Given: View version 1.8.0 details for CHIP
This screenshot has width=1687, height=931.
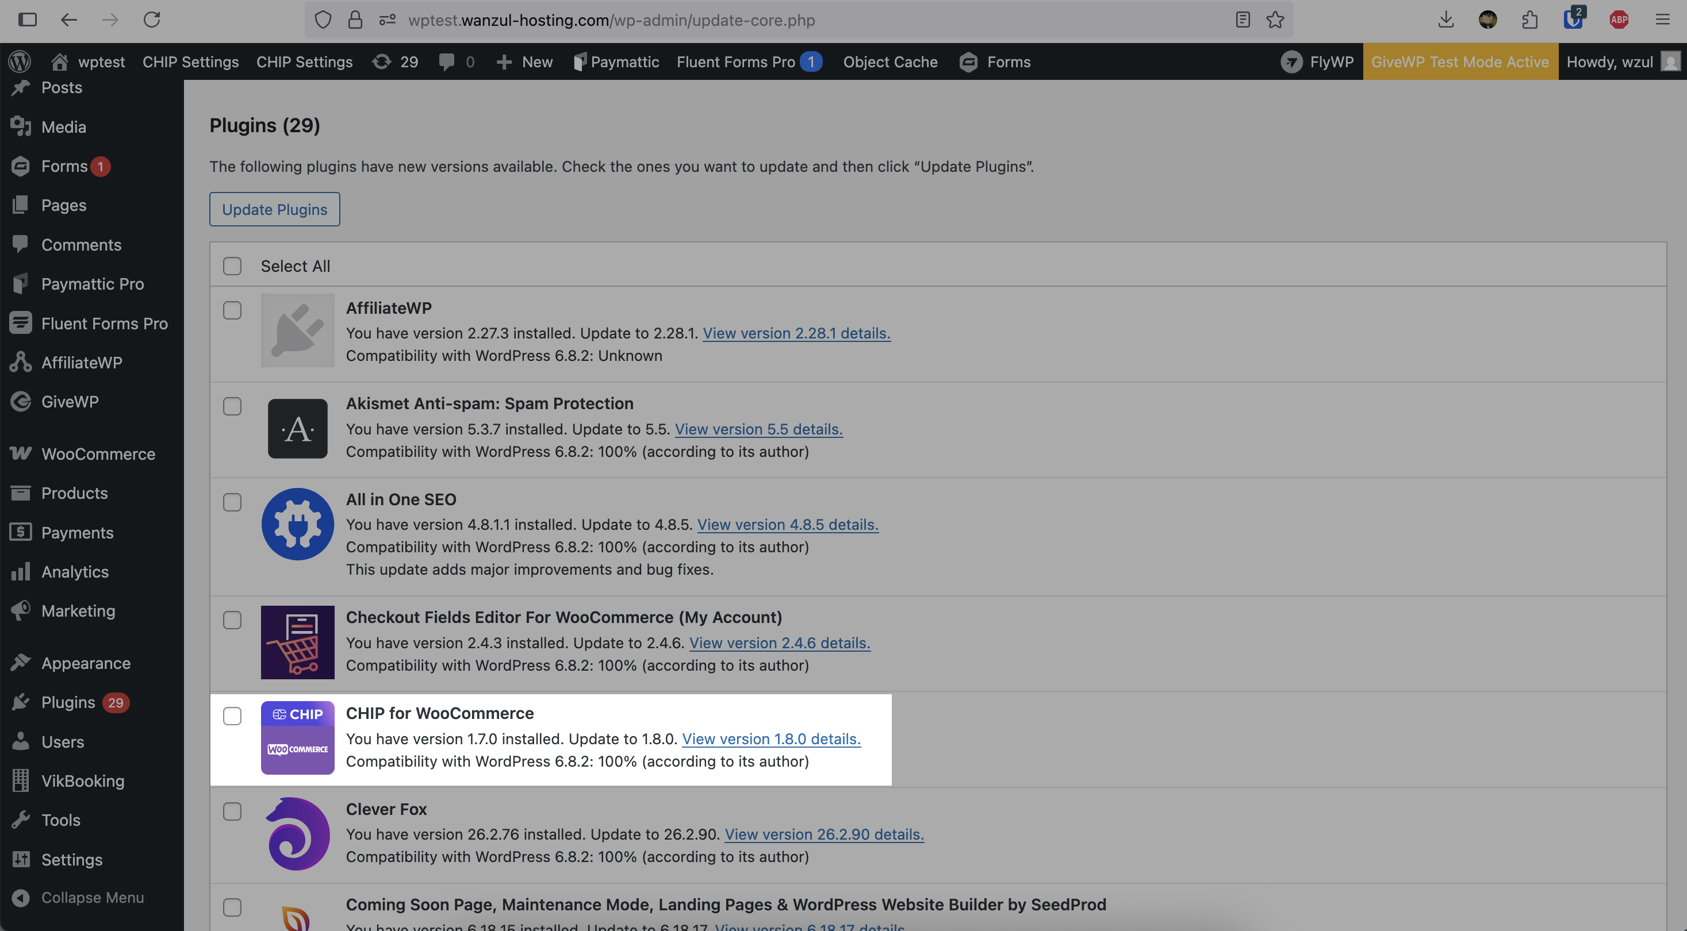Looking at the screenshot, I should click(x=771, y=738).
